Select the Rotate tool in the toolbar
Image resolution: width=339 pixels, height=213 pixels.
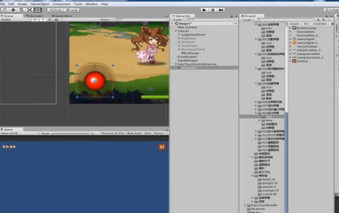coord(21,10)
